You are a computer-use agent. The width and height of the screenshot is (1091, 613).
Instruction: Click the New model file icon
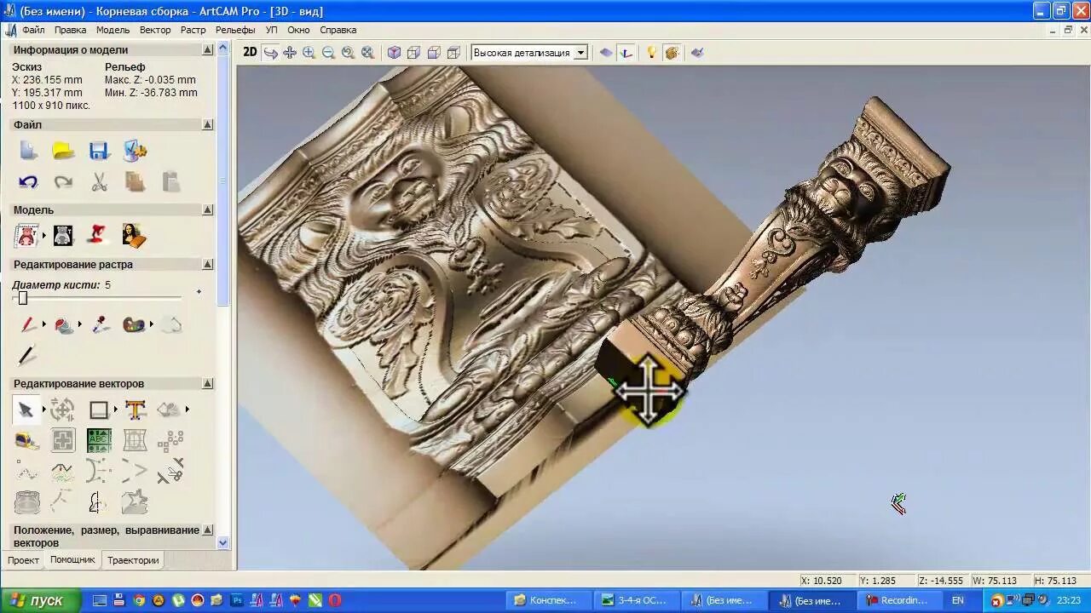point(28,151)
